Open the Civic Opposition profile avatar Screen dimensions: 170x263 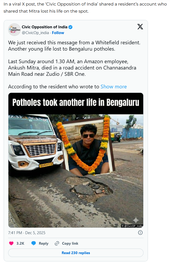14,30
